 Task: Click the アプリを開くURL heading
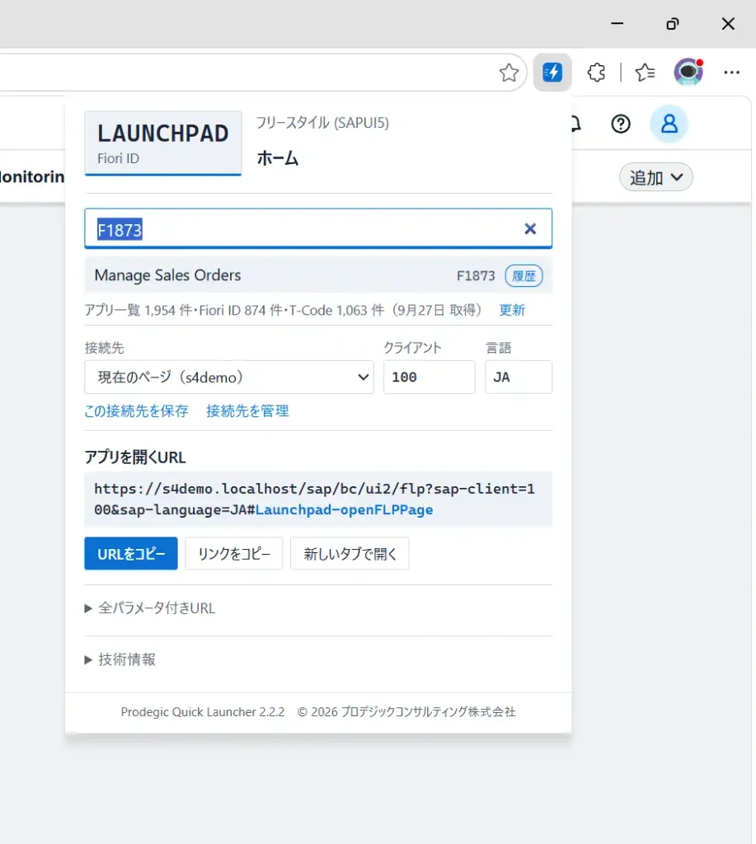click(134, 457)
